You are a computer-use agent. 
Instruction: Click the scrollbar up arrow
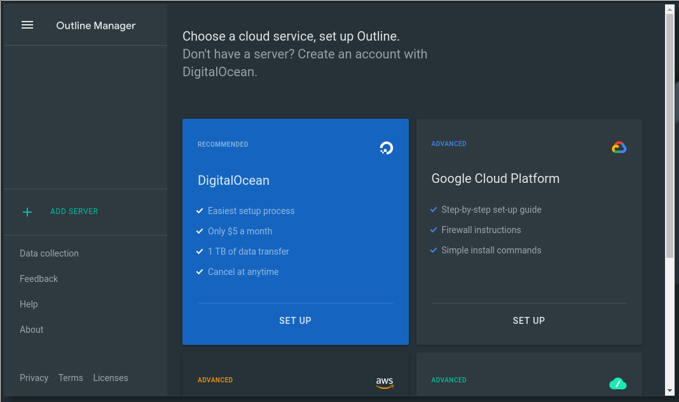(x=669, y=9)
